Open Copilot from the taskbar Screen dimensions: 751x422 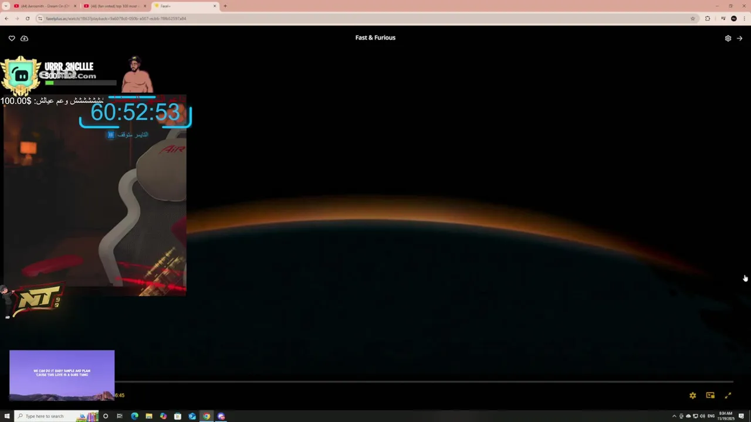point(163,416)
